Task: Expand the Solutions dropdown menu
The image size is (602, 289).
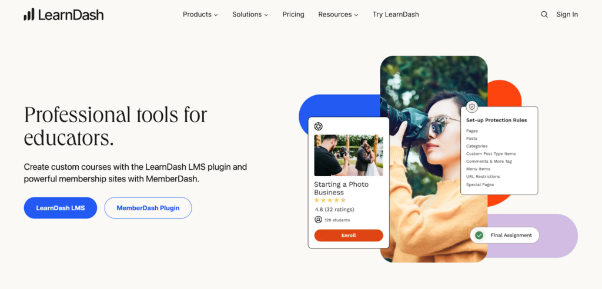Action: (x=250, y=15)
